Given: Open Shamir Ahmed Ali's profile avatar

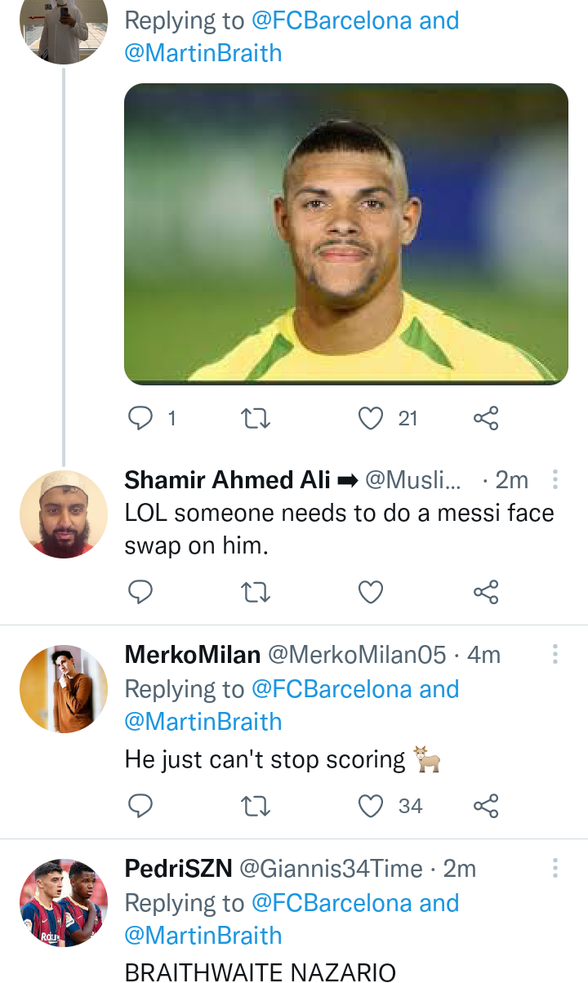Looking at the screenshot, I should [64, 514].
